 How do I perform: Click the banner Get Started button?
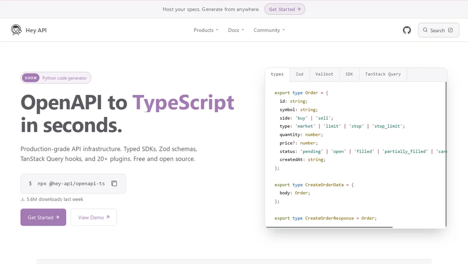(284, 10)
